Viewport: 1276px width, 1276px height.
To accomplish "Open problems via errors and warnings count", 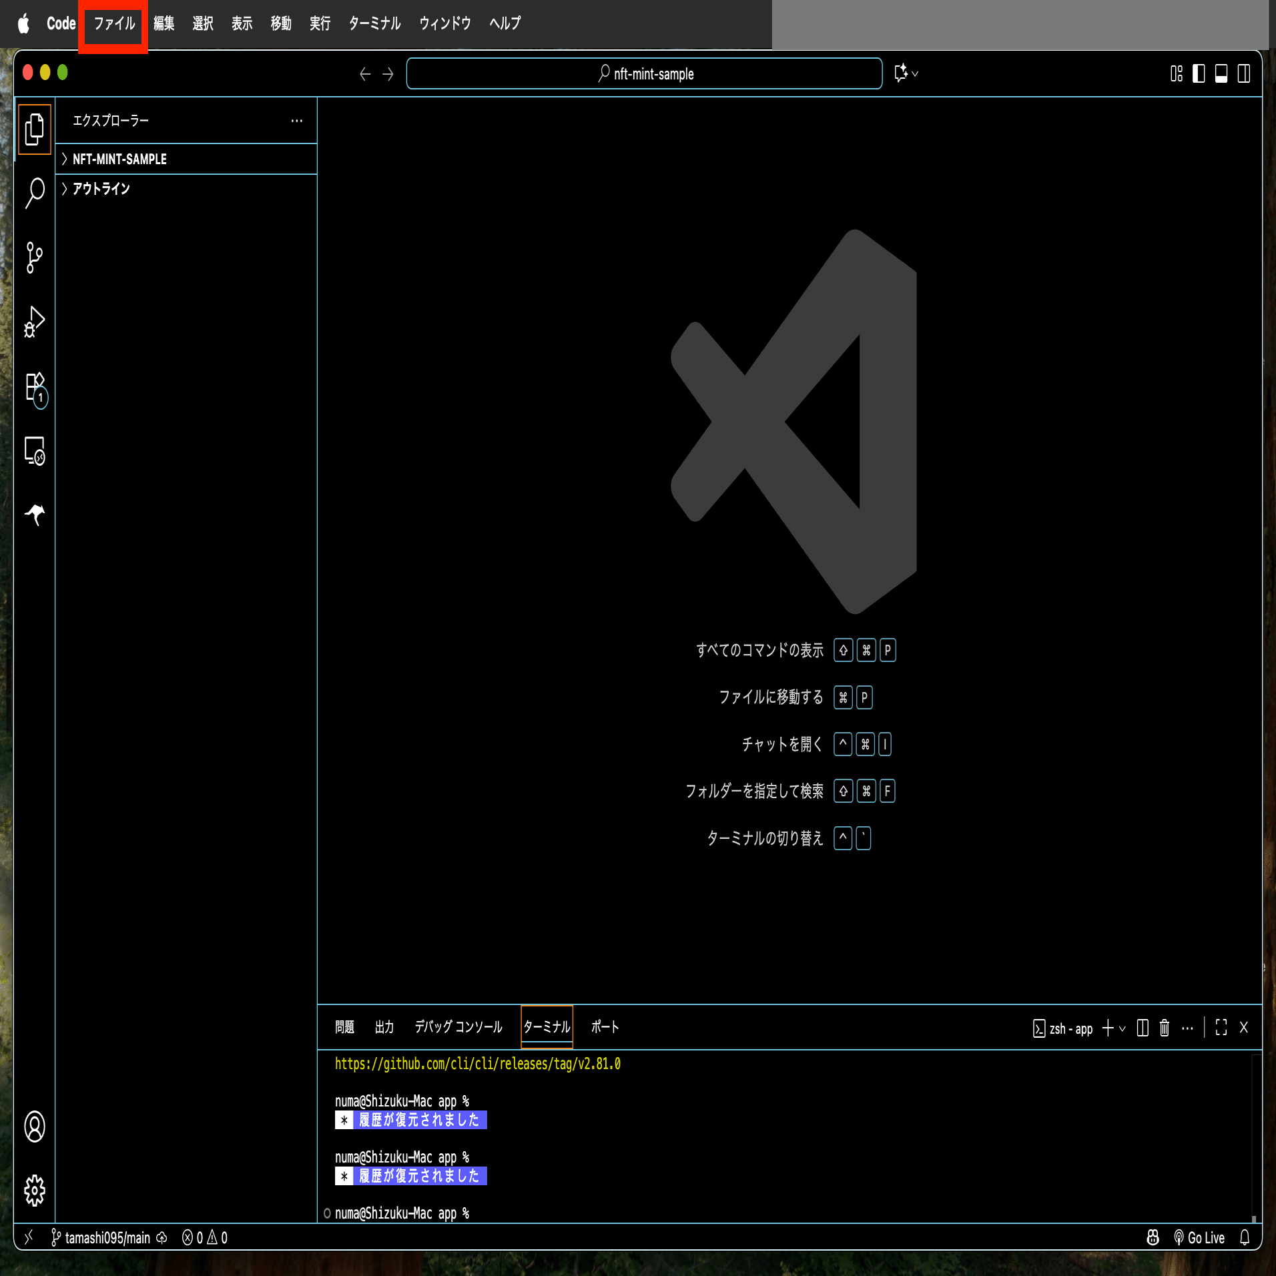I will 205,1238.
